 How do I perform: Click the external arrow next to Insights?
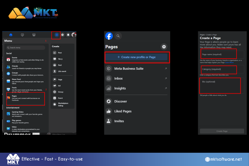click(166, 88)
